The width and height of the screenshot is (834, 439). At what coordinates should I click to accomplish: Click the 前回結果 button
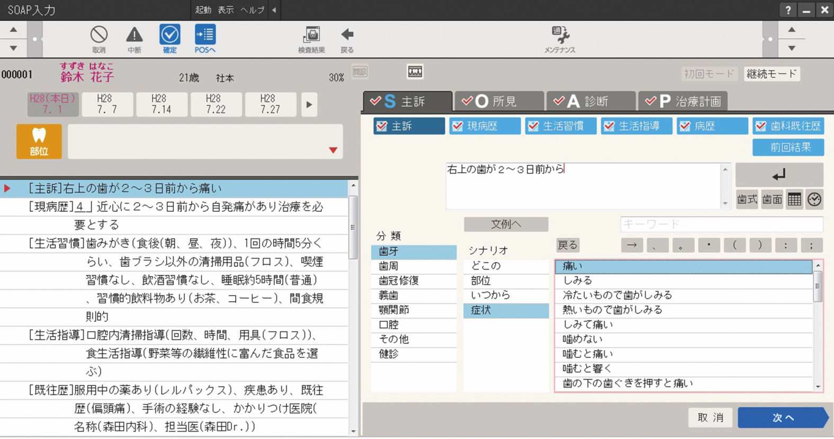(788, 147)
